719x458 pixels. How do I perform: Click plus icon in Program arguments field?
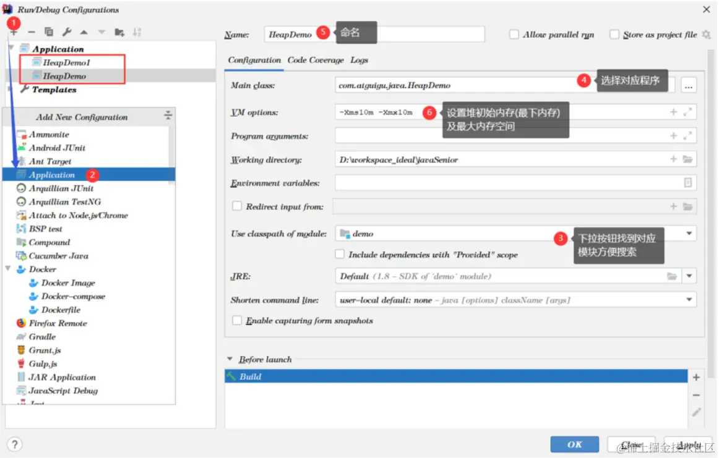coord(673,135)
